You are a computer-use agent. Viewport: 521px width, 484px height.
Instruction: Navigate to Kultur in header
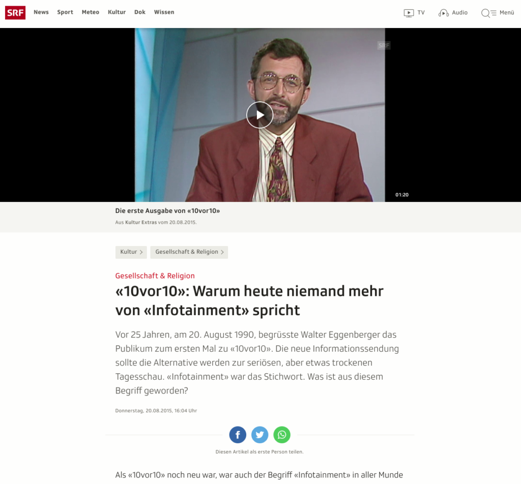[x=117, y=12]
